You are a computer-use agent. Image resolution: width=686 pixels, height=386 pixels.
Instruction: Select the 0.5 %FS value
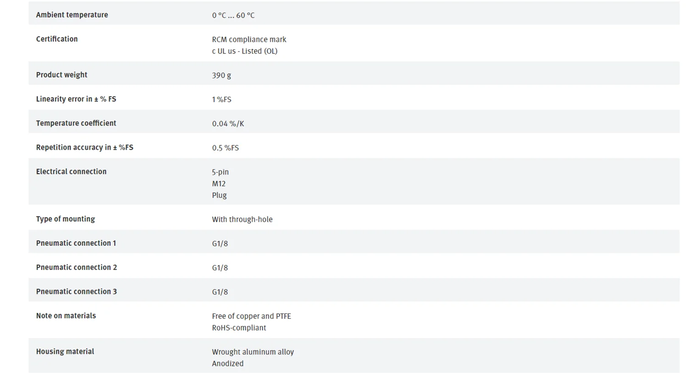click(x=225, y=148)
